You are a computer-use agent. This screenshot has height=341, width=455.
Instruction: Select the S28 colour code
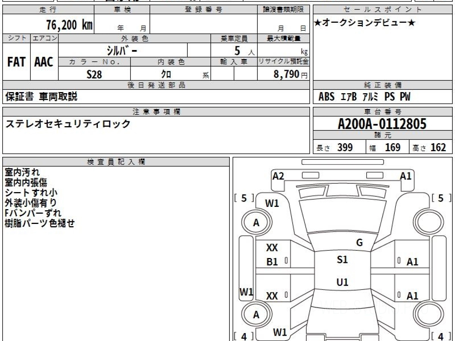(94, 74)
